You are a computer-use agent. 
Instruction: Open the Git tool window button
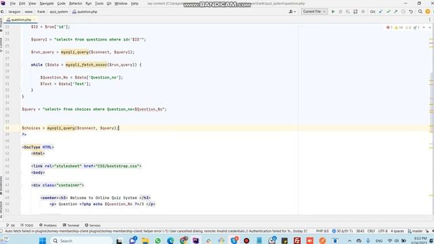pyautogui.click(x=11, y=225)
